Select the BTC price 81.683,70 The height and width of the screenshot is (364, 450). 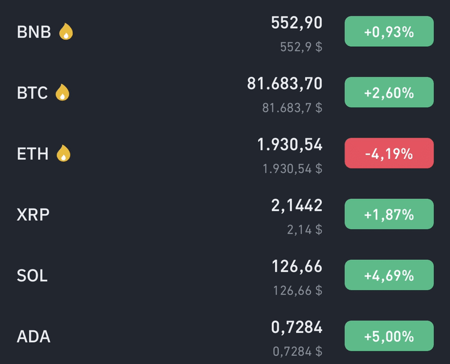tap(285, 84)
